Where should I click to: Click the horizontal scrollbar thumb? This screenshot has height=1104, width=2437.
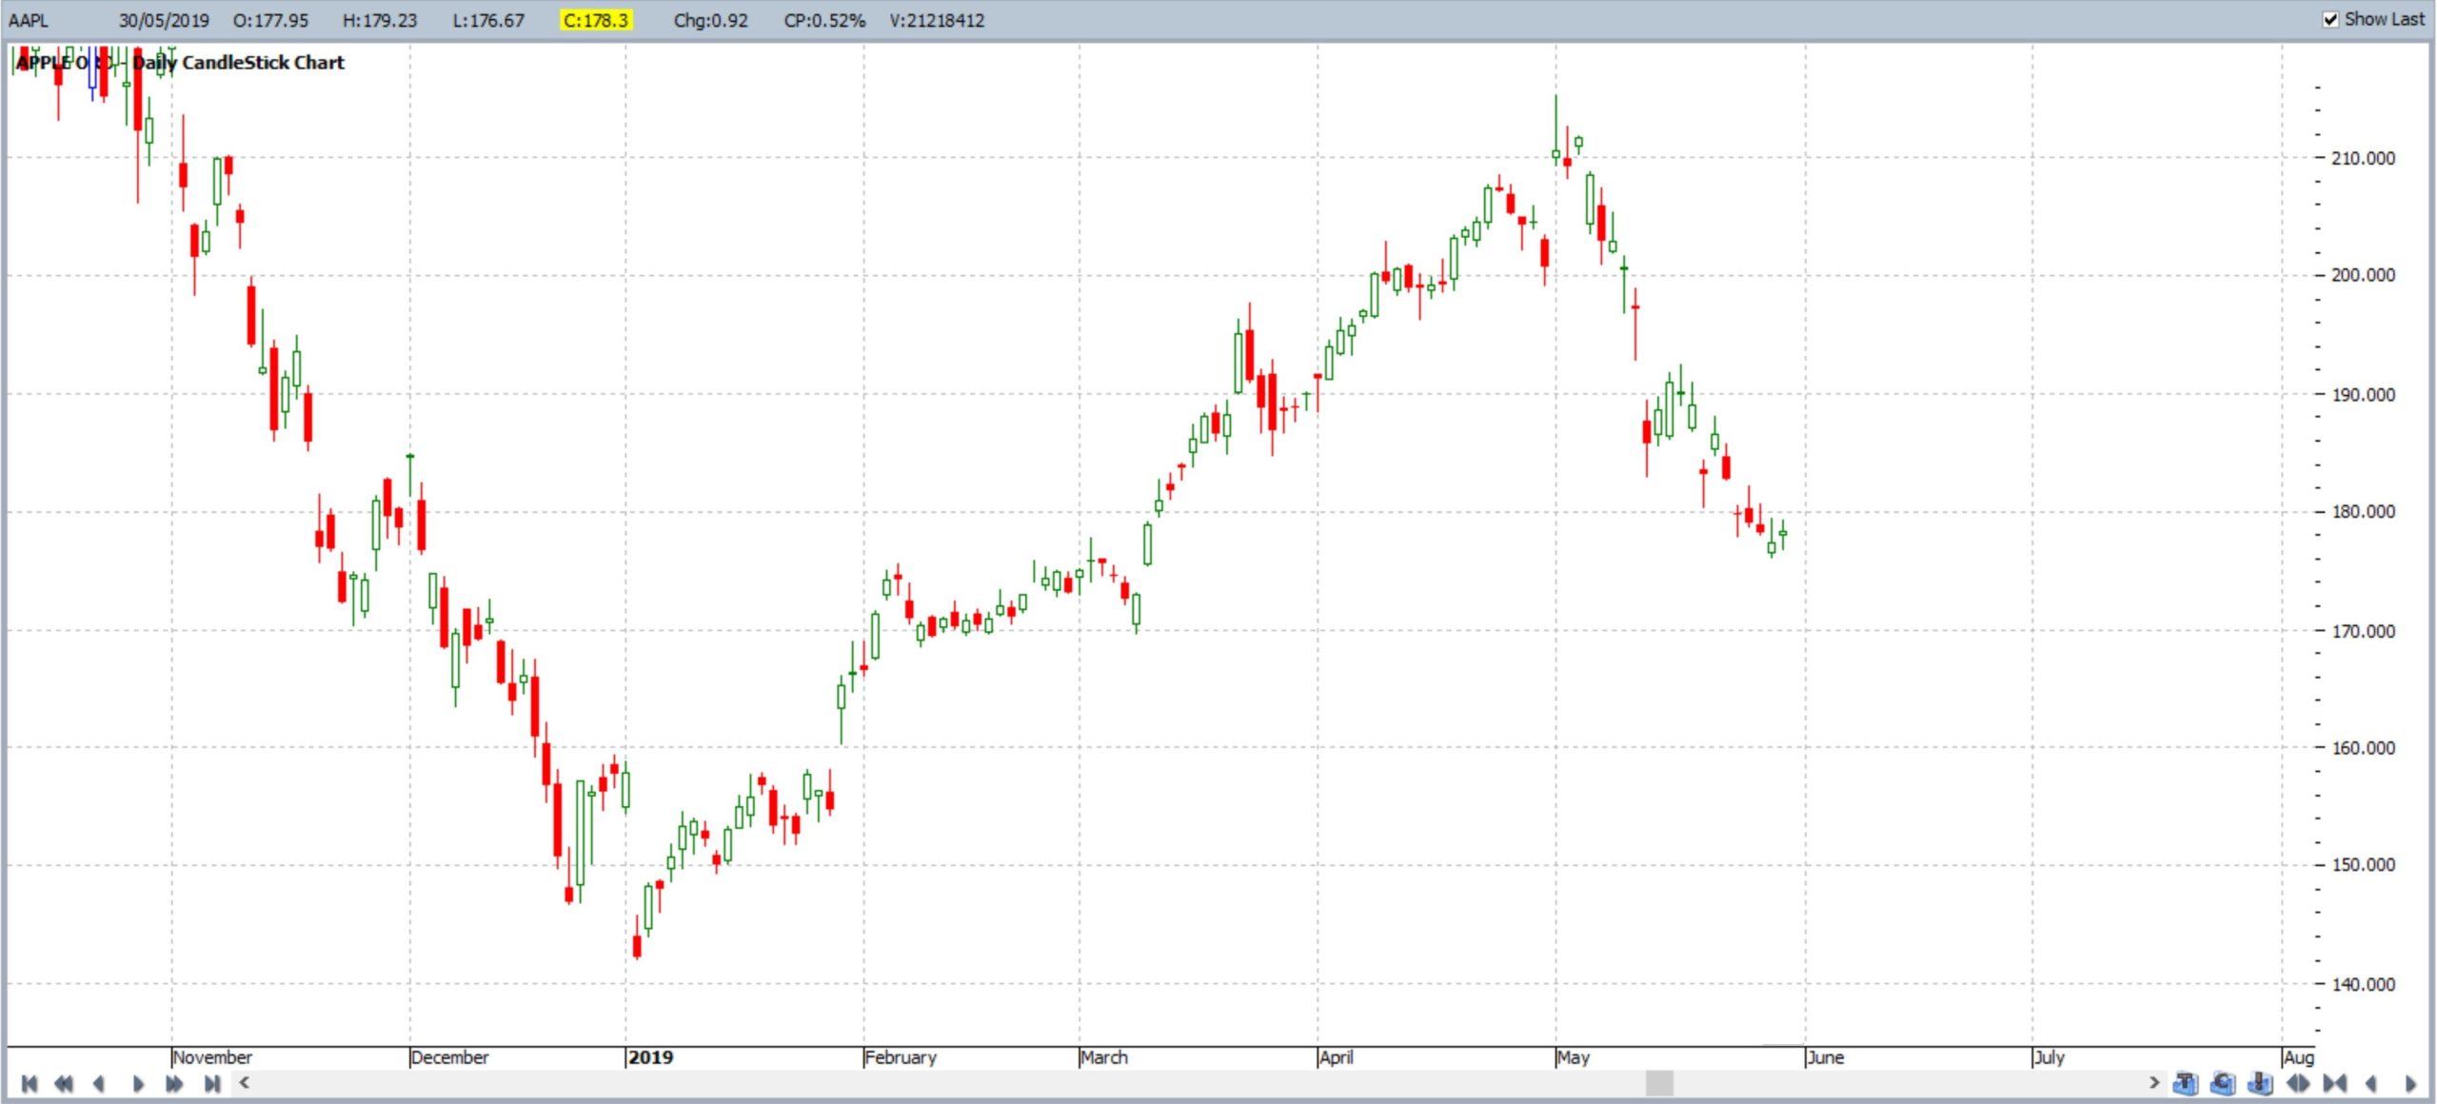(x=1659, y=1083)
